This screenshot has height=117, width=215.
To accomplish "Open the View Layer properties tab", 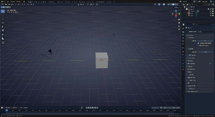I will point(183,38).
